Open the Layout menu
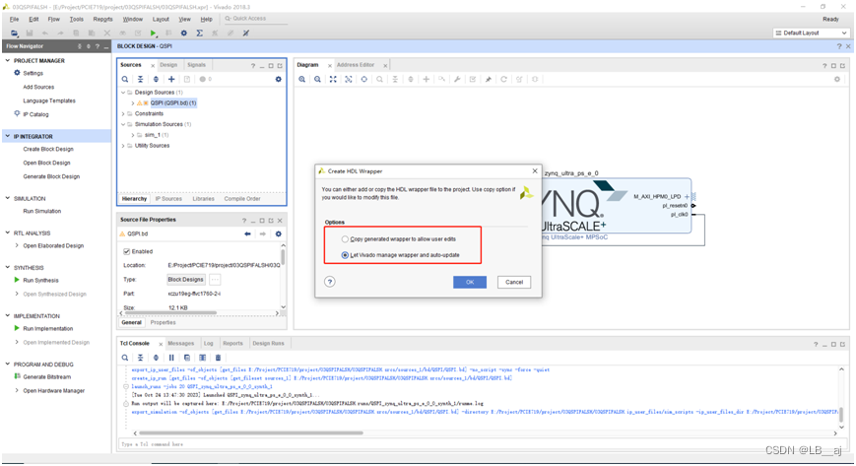The width and height of the screenshot is (856, 466). (161, 19)
